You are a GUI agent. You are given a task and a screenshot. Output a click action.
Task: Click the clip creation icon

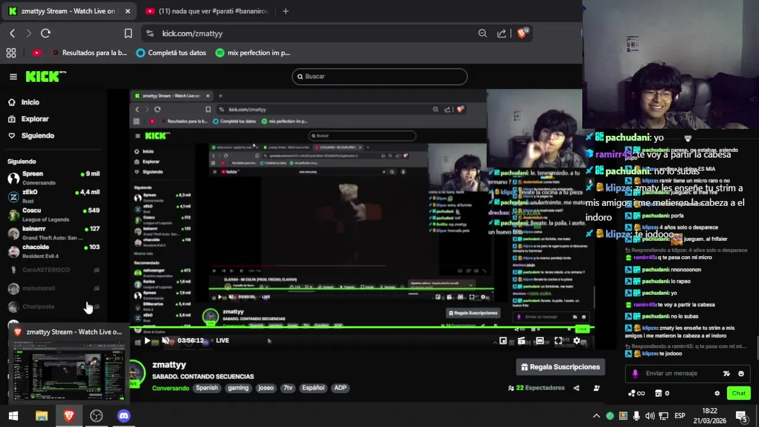point(521,340)
